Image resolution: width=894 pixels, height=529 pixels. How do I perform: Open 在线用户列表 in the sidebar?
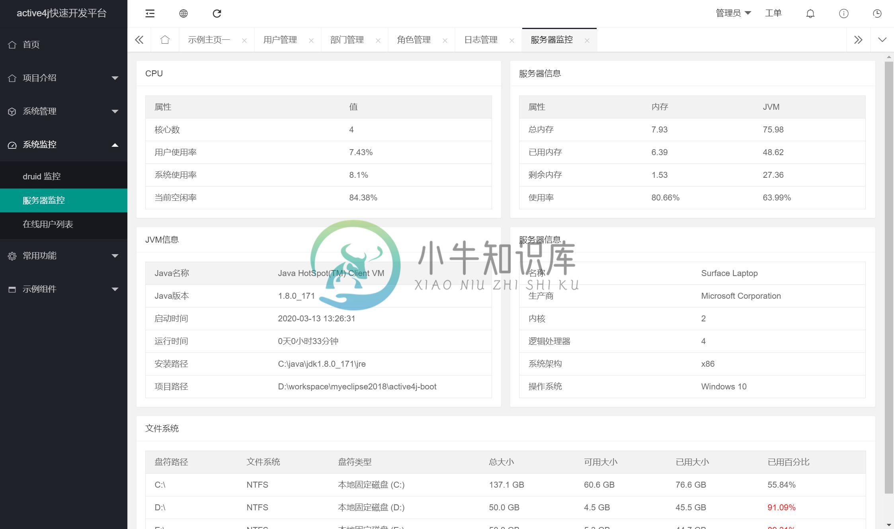click(x=64, y=224)
